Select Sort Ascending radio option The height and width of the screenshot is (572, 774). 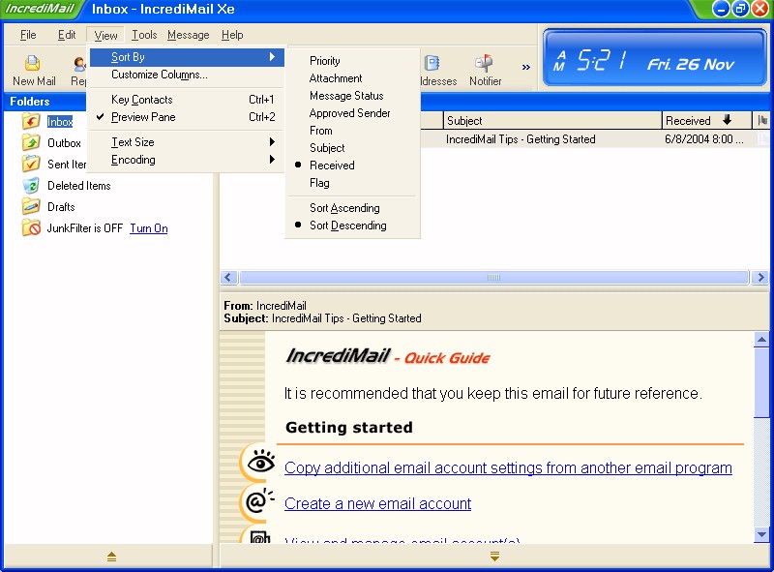pos(344,208)
